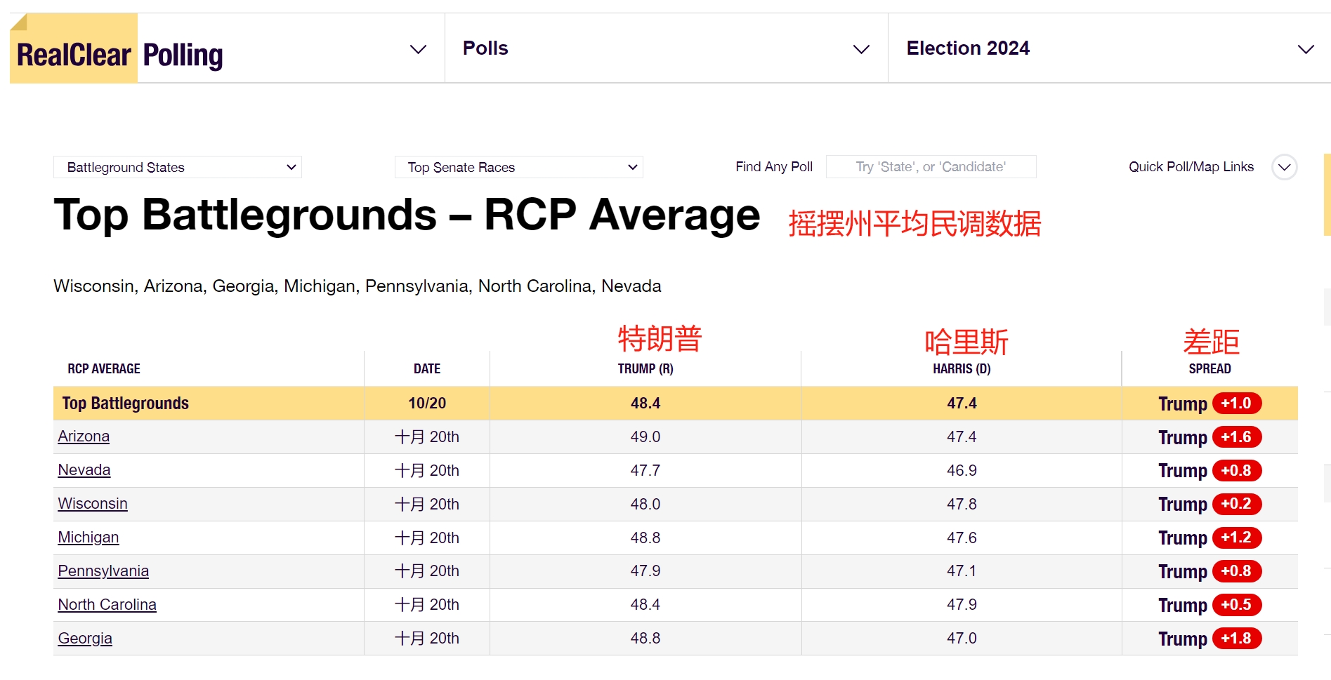Click the SPREAD column header
The height and width of the screenshot is (680, 1331).
(1209, 369)
